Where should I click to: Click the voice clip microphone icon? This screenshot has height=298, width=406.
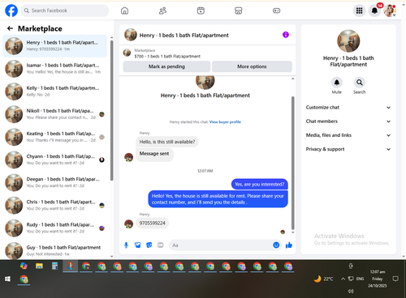click(126, 245)
